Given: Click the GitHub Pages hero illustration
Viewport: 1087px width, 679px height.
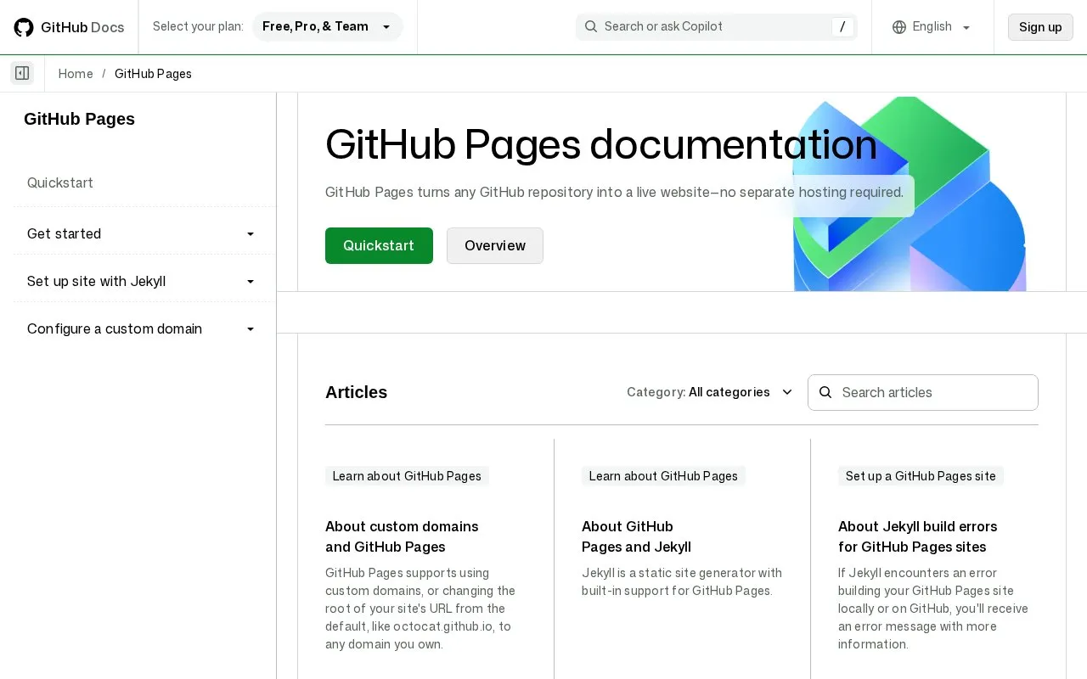Looking at the screenshot, I should (910, 194).
